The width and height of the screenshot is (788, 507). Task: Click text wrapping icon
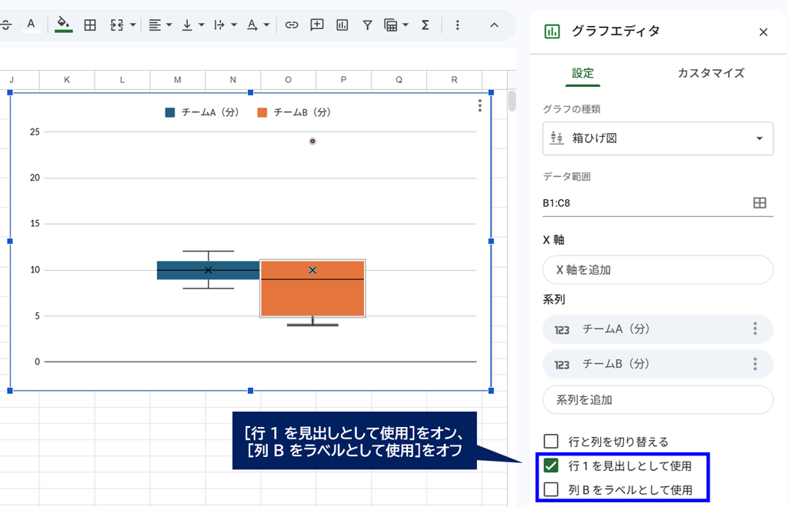[219, 25]
